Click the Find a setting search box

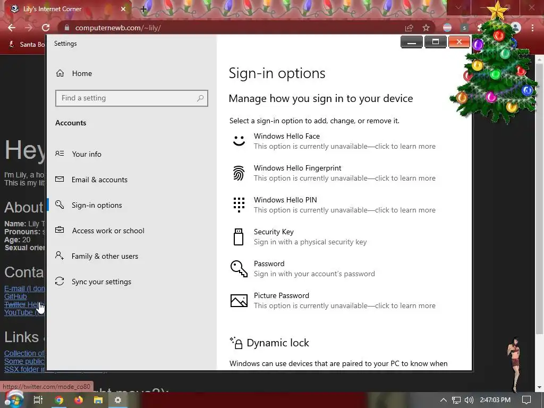tap(132, 98)
